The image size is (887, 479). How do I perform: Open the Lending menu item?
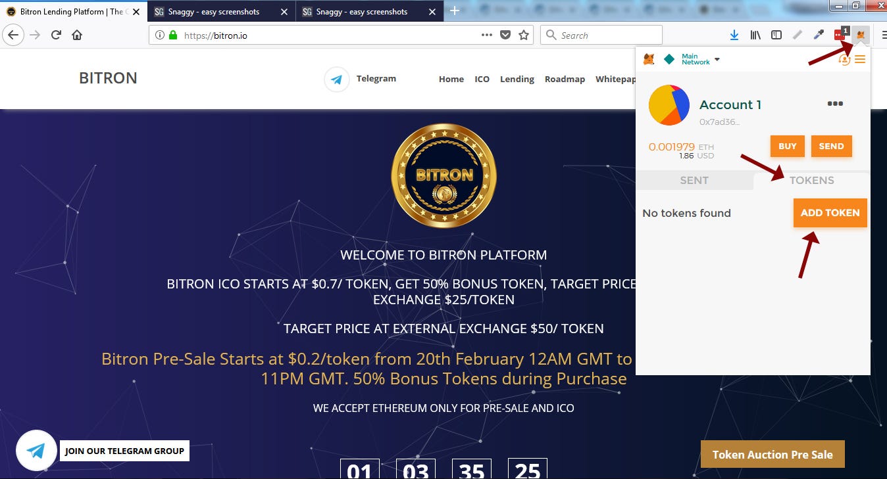(517, 79)
